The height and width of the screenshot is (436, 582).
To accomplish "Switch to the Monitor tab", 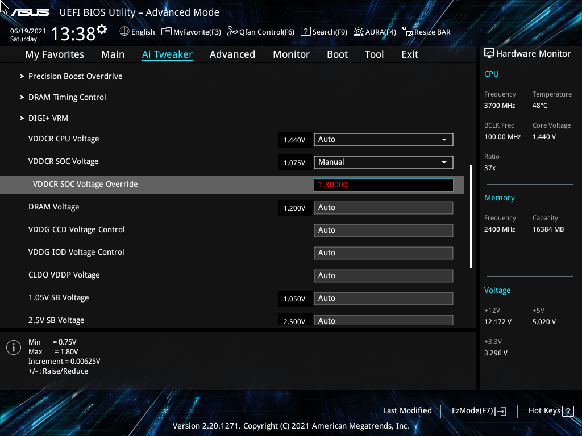I will click(291, 54).
